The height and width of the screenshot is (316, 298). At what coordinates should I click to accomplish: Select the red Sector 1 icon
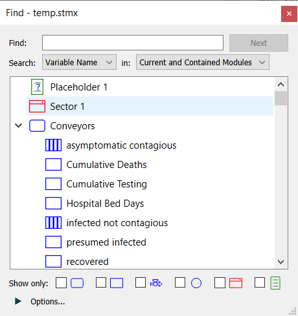tap(37, 106)
